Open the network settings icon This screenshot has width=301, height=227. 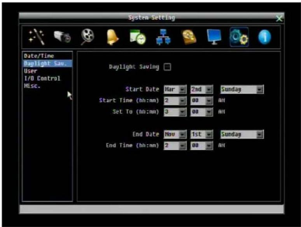pyautogui.click(x=163, y=37)
